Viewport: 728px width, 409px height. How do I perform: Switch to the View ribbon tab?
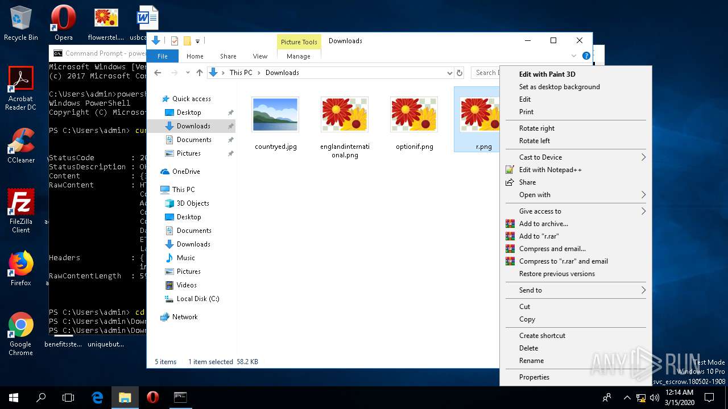[x=260, y=56]
